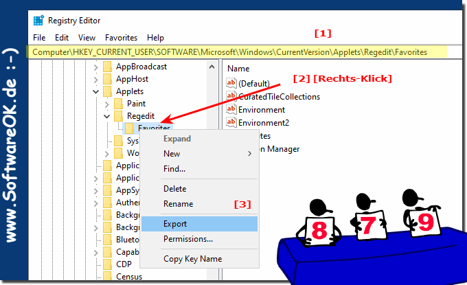Select the AppHost key label
Image resolution: width=467 pixels, height=285 pixels.
coord(132,79)
